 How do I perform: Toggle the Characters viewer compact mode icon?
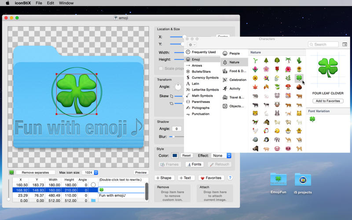[345, 44]
